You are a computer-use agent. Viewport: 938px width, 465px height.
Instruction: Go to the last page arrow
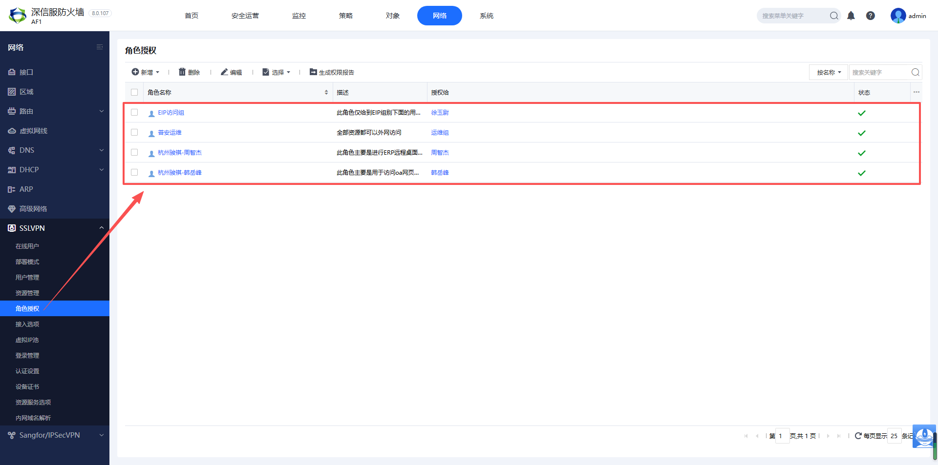pos(839,436)
